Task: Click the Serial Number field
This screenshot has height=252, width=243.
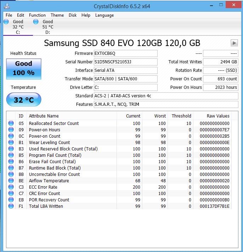Action: pos(125,62)
